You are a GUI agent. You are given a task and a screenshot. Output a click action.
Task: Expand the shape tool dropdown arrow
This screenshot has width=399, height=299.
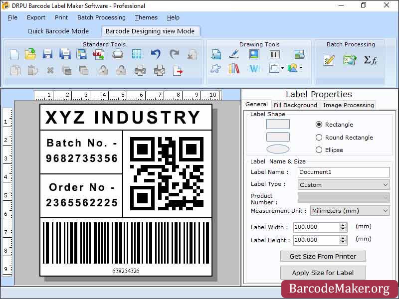283,69
